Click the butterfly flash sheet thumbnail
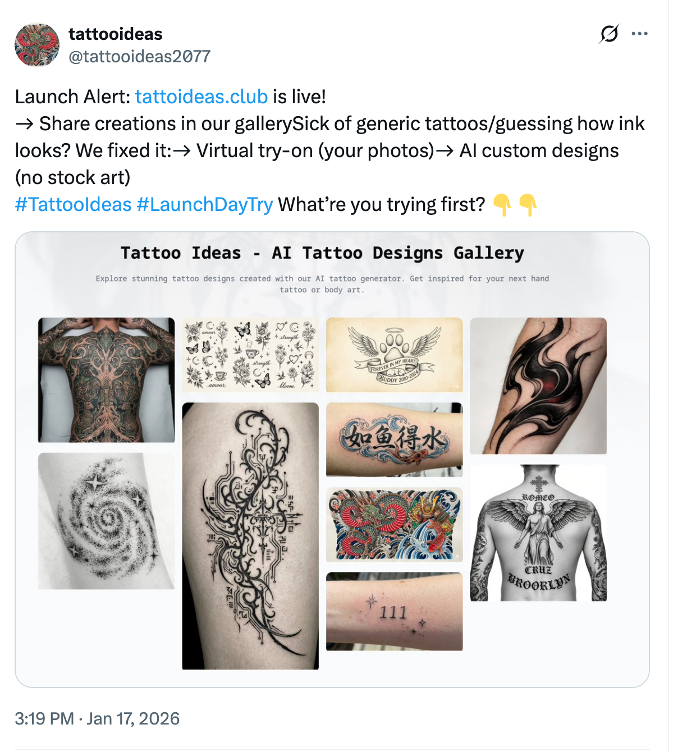 click(x=251, y=355)
